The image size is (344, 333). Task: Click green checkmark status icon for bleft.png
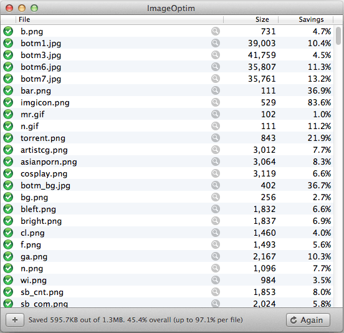(8, 209)
